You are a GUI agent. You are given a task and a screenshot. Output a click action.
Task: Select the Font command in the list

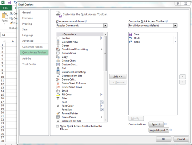click(80, 102)
